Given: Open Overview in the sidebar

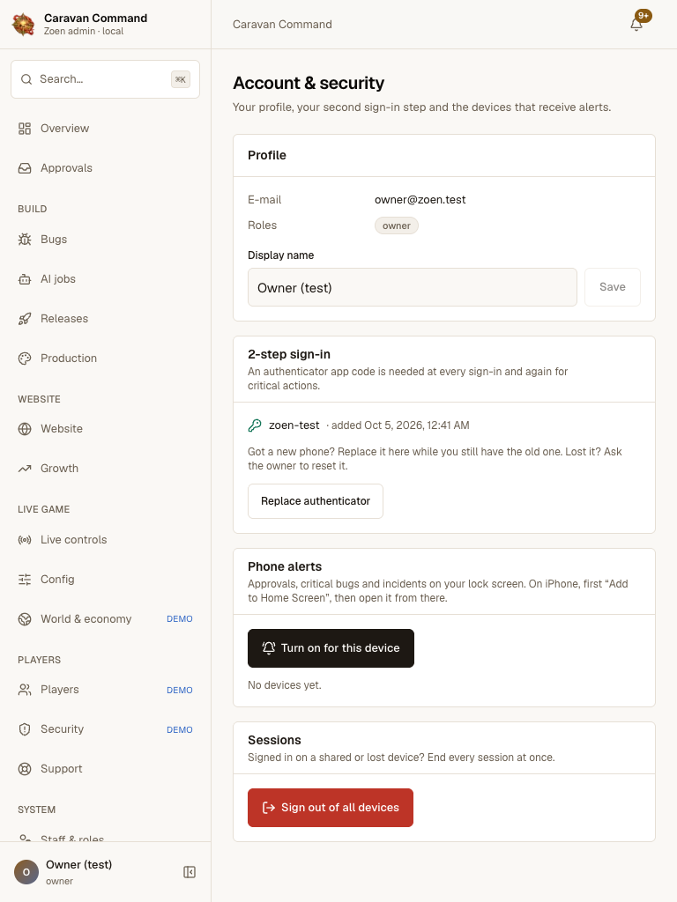Looking at the screenshot, I should [106, 129].
